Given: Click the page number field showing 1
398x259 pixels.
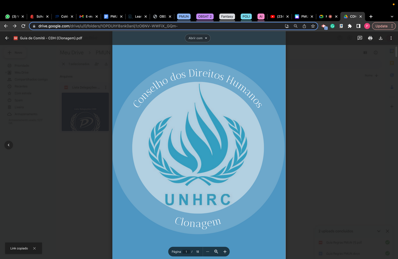Looking at the screenshot, I should pos(186,252).
